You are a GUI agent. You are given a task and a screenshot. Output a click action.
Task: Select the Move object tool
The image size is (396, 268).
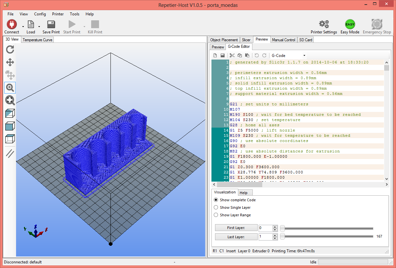click(10, 75)
